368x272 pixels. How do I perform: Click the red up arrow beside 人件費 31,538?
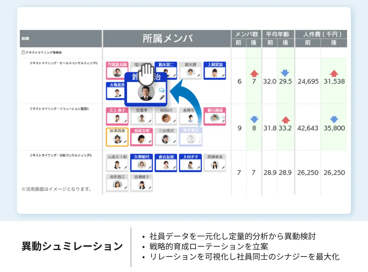point(334,73)
